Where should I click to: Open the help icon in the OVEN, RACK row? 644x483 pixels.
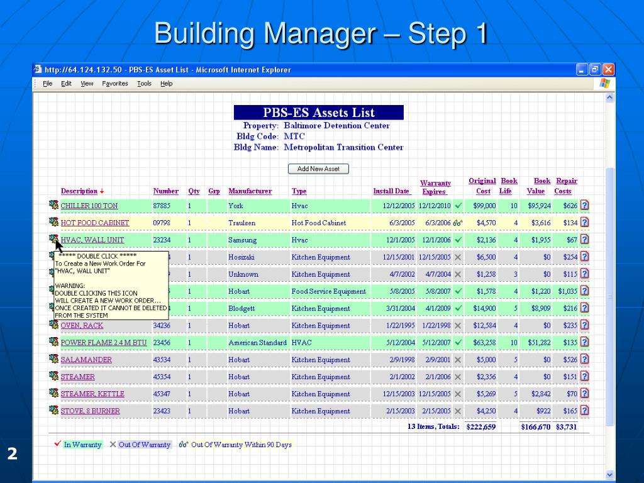tap(584, 325)
